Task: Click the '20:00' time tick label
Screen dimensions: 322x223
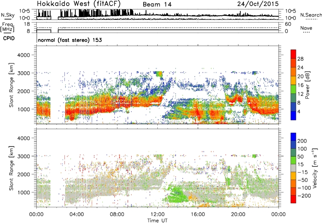Action: (238, 215)
